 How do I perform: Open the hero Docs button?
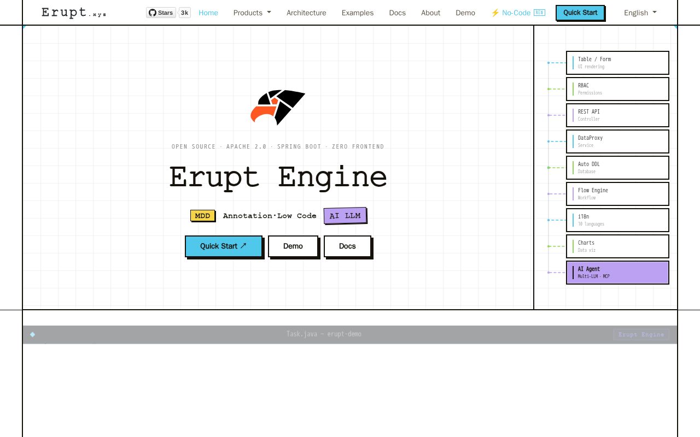(x=347, y=246)
